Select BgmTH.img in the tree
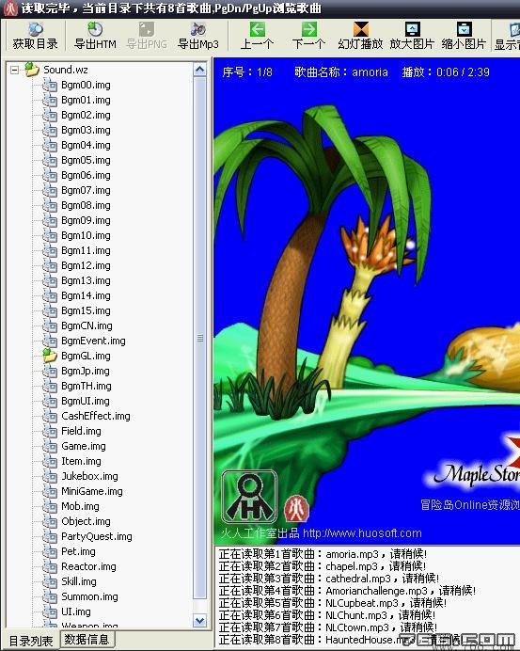Image resolution: width=520 pixels, height=651 pixels. click(87, 386)
